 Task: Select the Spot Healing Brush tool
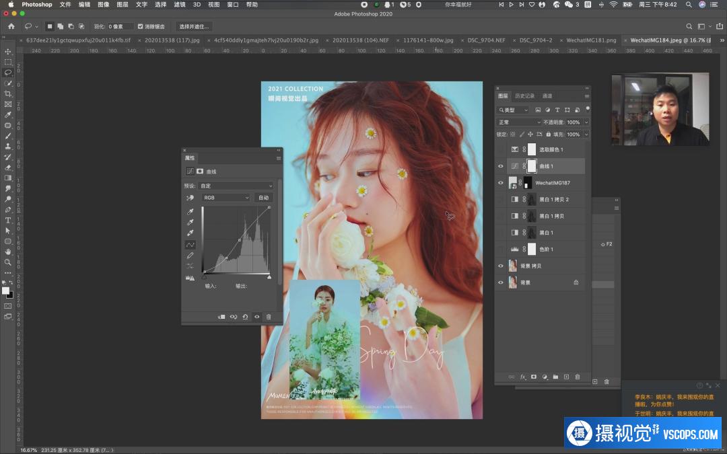coord(8,126)
